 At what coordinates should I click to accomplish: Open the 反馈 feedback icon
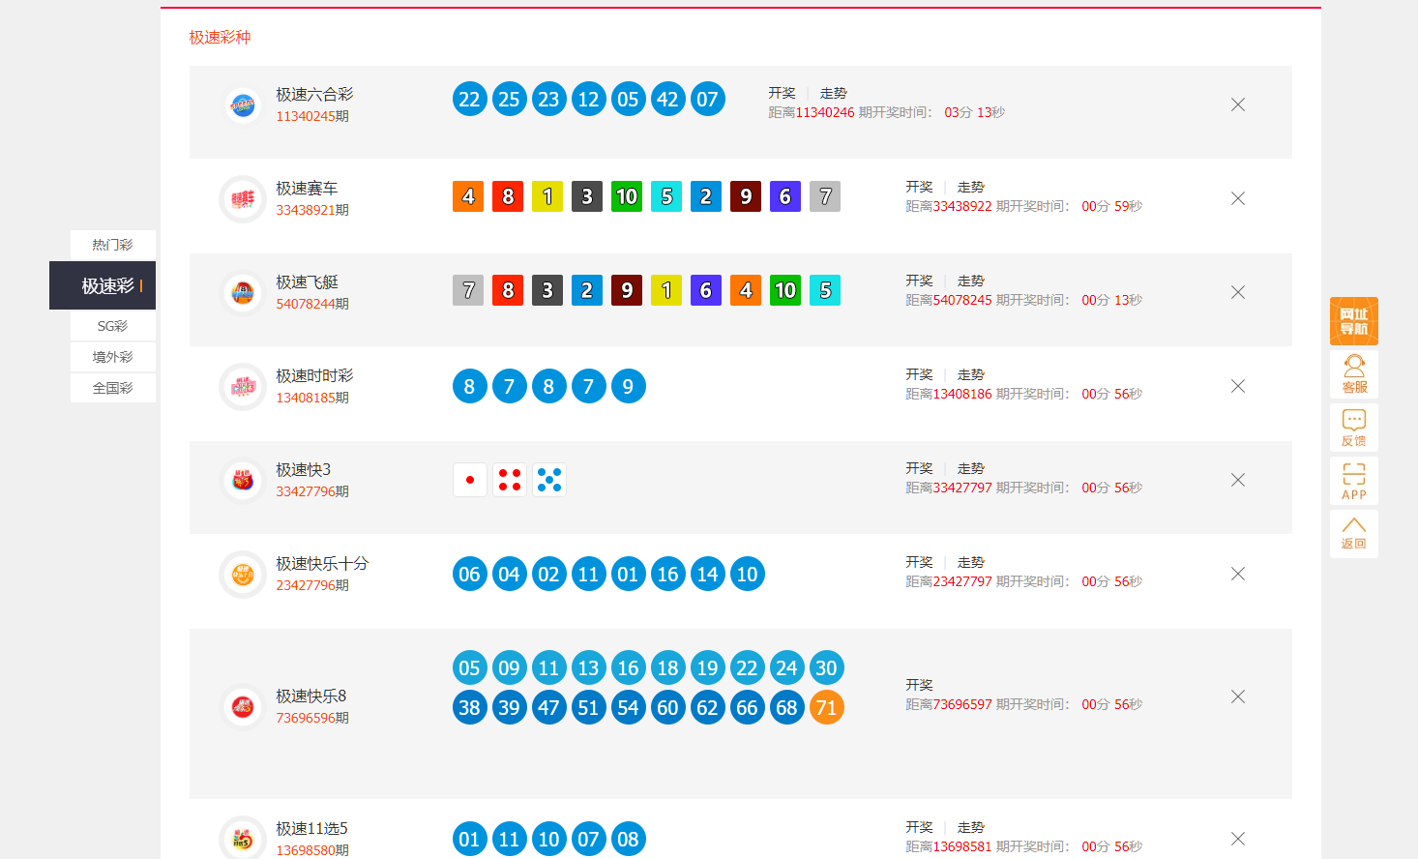tap(1353, 428)
